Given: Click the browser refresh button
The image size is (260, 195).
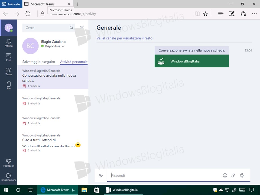Looking at the screenshot, I should pyautogui.click(x=28, y=14).
